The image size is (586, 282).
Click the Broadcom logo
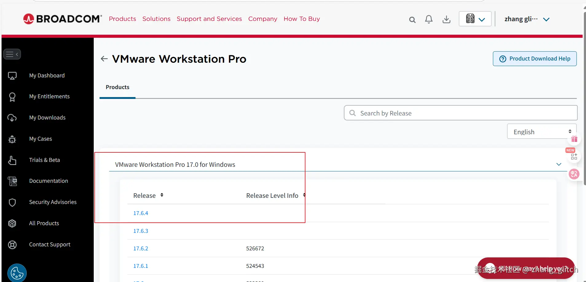(x=62, y=19)
